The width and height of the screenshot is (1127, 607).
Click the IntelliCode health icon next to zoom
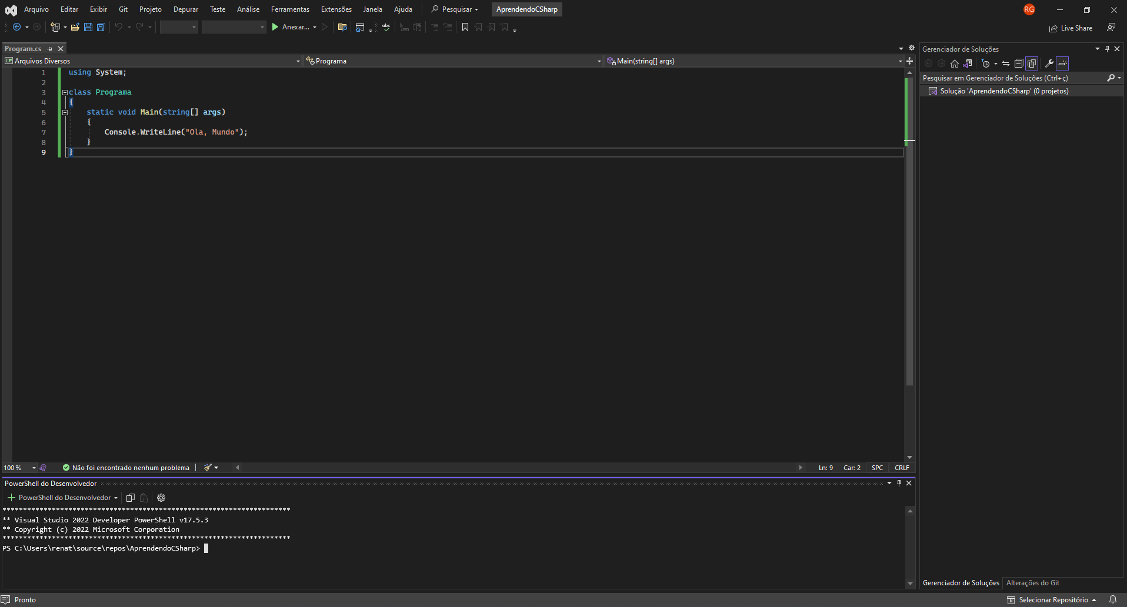pos(43,468)
